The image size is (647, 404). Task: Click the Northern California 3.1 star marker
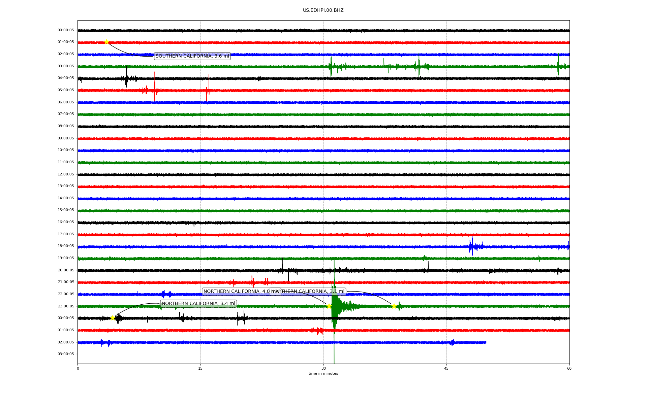pyautogui.click(x=394, y=306)
